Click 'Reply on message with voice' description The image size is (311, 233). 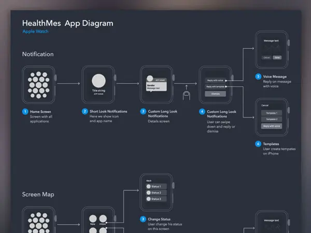[x=277, y=84]
